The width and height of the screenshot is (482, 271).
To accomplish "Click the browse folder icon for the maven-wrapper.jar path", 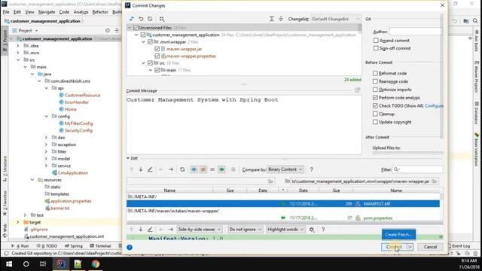I will click(435, 181).
